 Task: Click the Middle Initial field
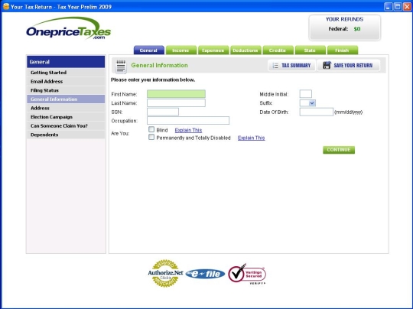pyautogui.click(x=306, y=94)
